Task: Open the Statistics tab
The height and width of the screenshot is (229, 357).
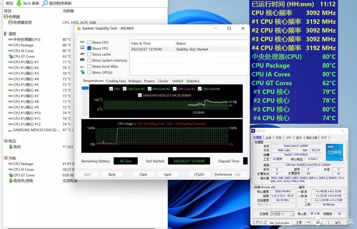Action: click(193, 81)
